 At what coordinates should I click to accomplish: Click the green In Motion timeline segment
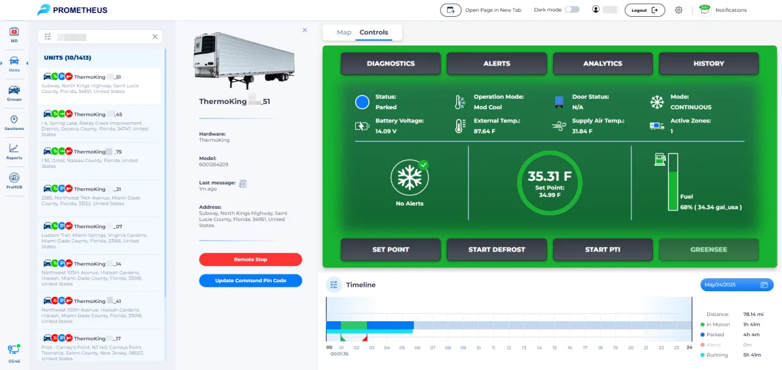pos(354,325)
